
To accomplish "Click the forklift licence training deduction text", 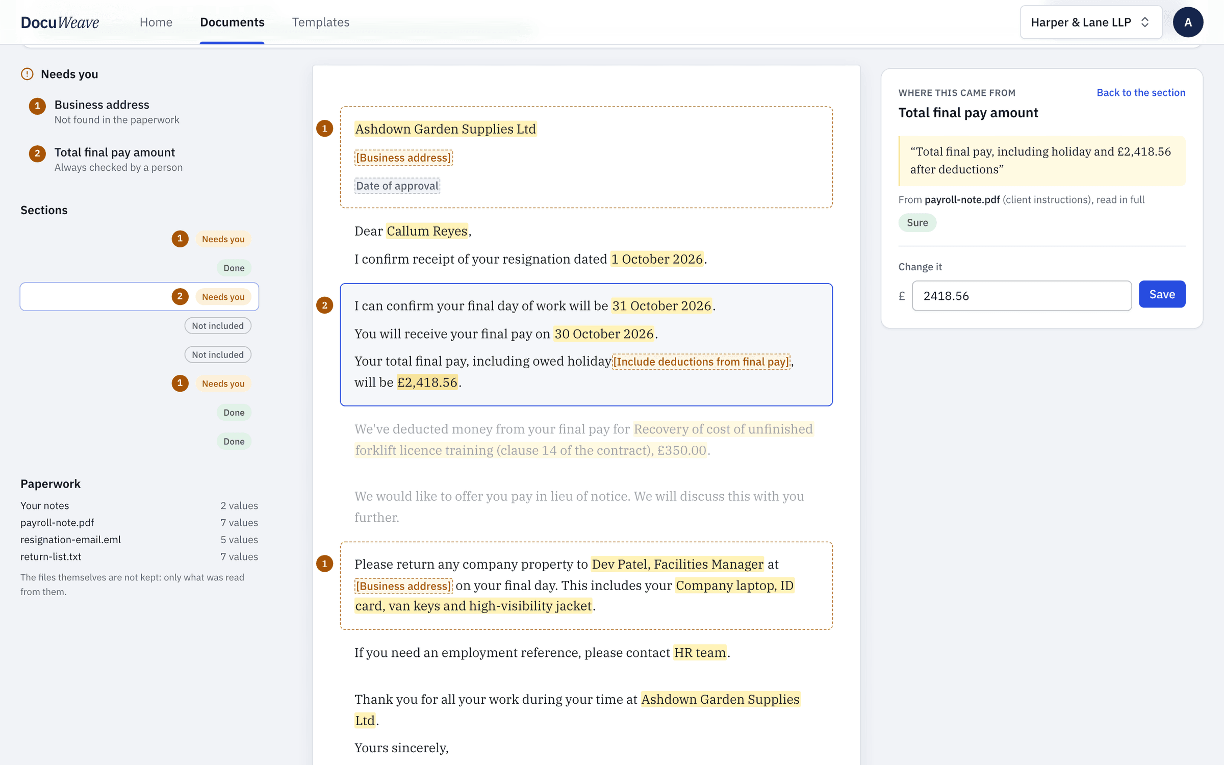I will pyautogui.click(x=584, y=440).
